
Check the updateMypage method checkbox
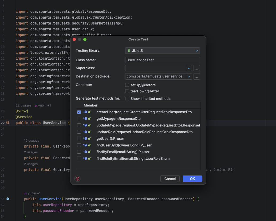(x=79, y=125)
